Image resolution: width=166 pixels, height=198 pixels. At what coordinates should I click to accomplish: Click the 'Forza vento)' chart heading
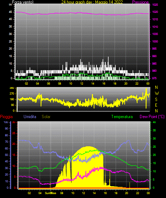tap(23, 2)
